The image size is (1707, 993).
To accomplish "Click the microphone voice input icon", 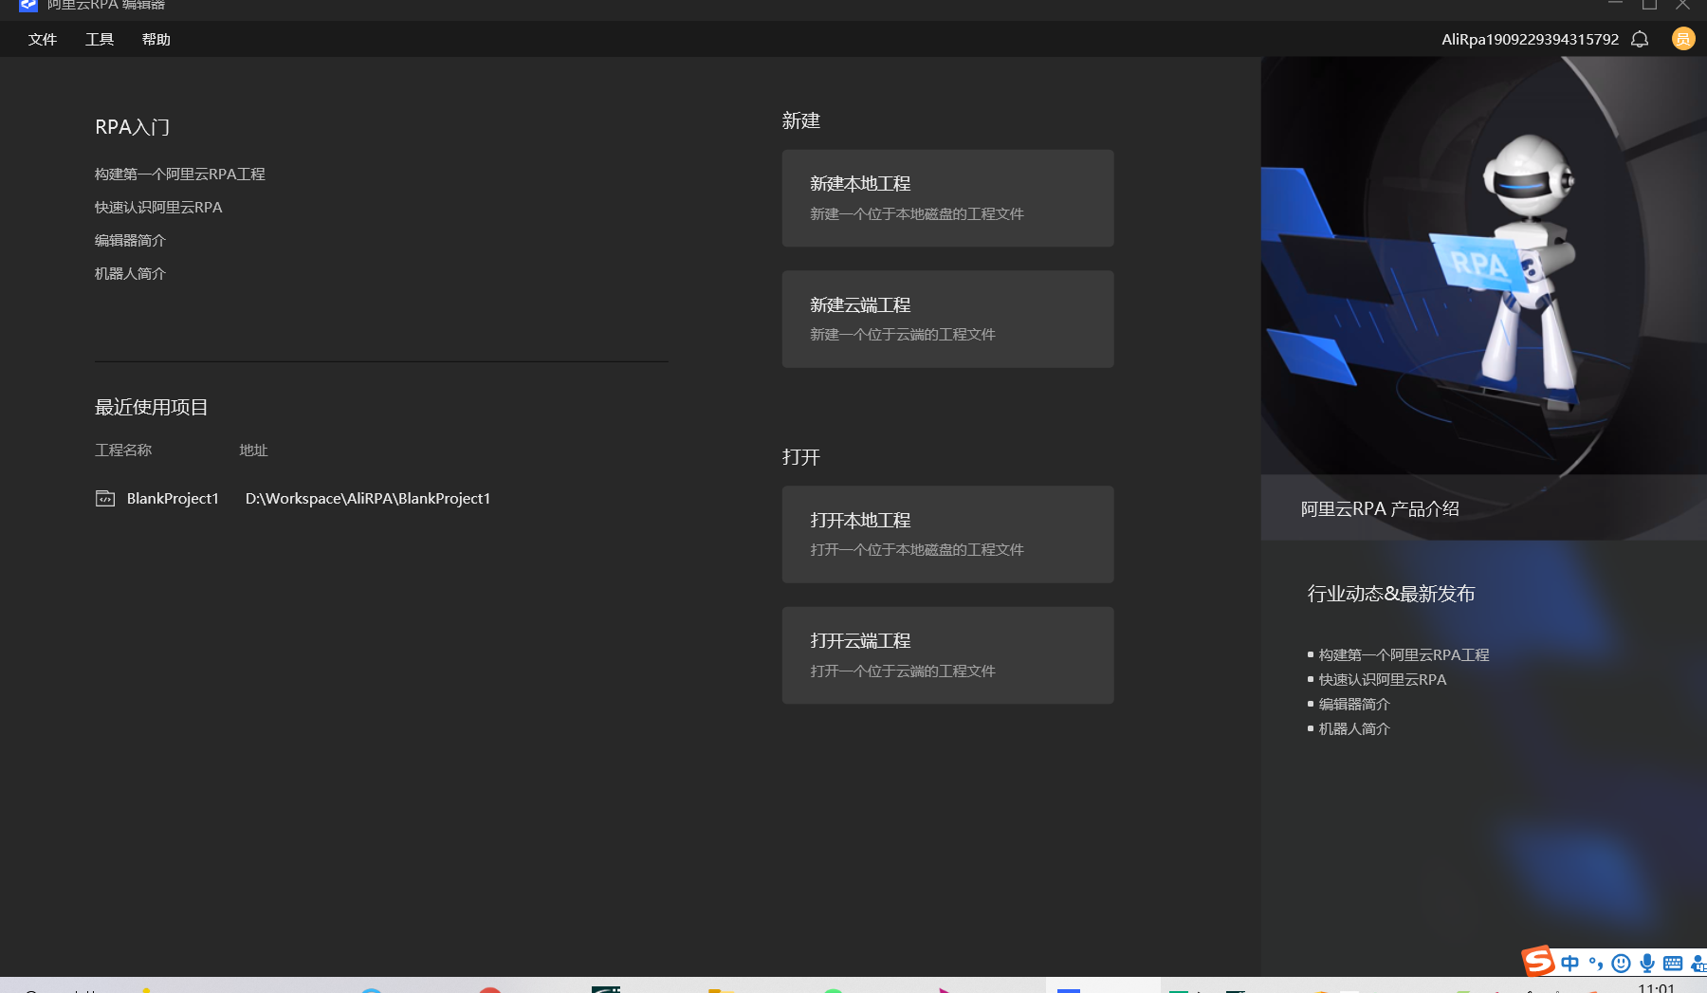I will pyautogui.click(x=1647, y=964).
